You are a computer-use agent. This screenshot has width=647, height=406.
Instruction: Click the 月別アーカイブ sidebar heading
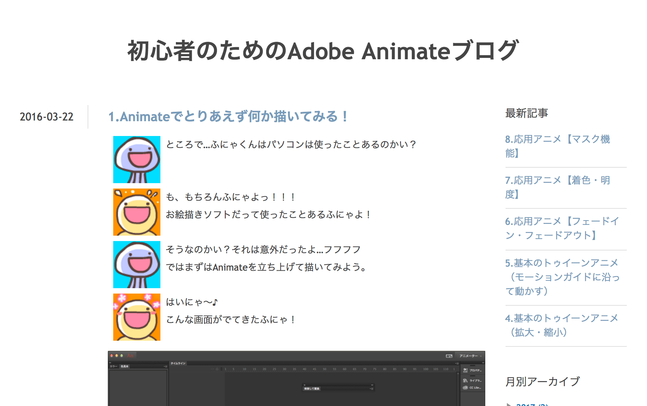[543, 381]
